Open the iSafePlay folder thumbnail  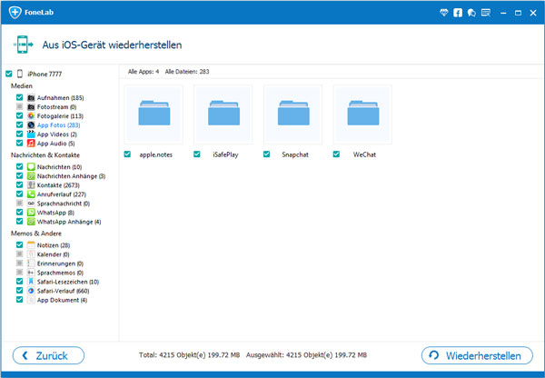point(223,114)
